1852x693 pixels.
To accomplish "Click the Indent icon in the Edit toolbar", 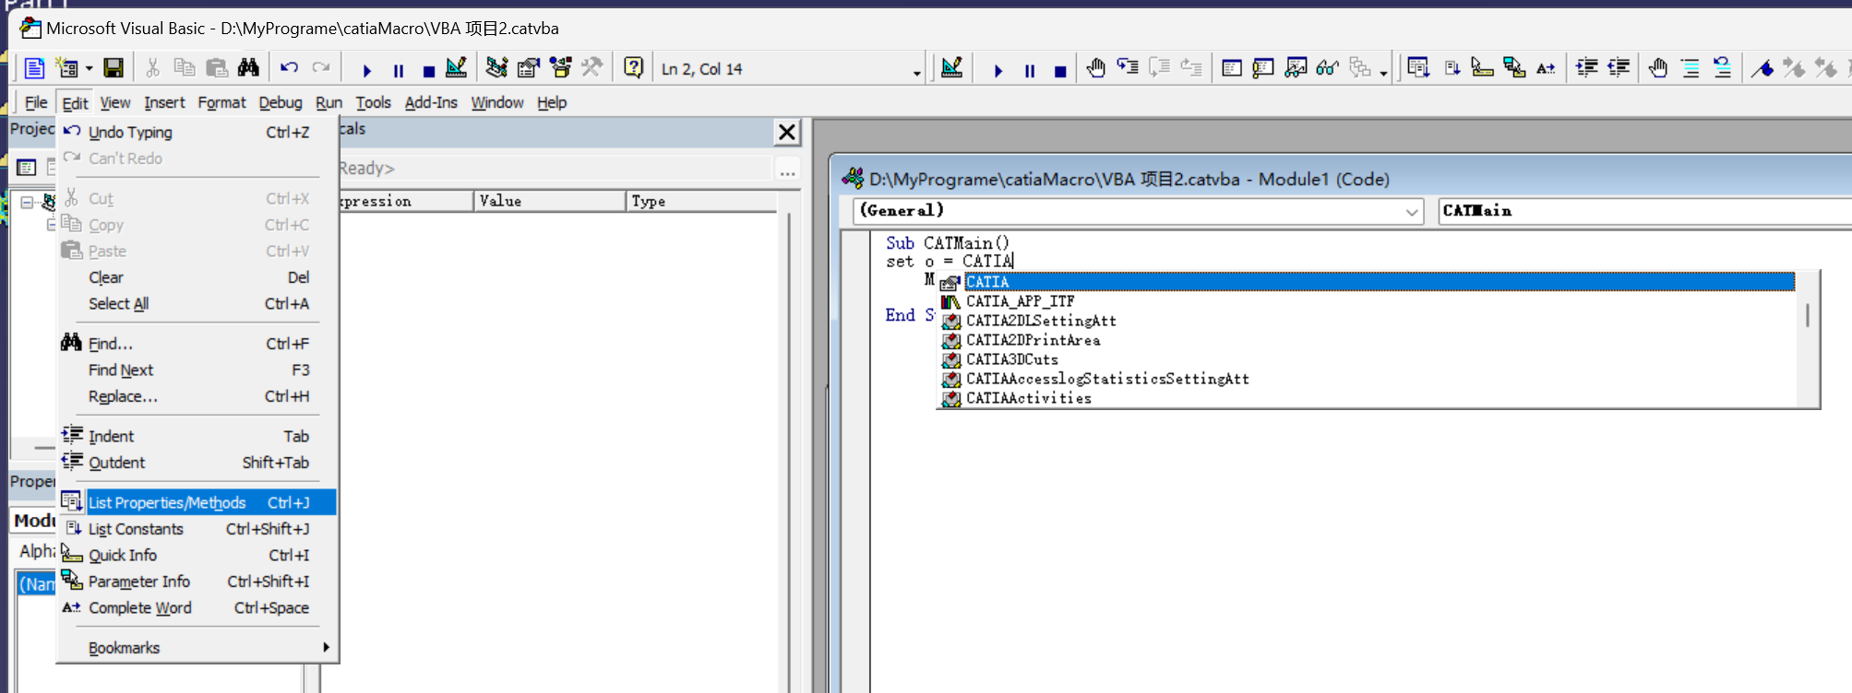I will tap(1587, 67).
